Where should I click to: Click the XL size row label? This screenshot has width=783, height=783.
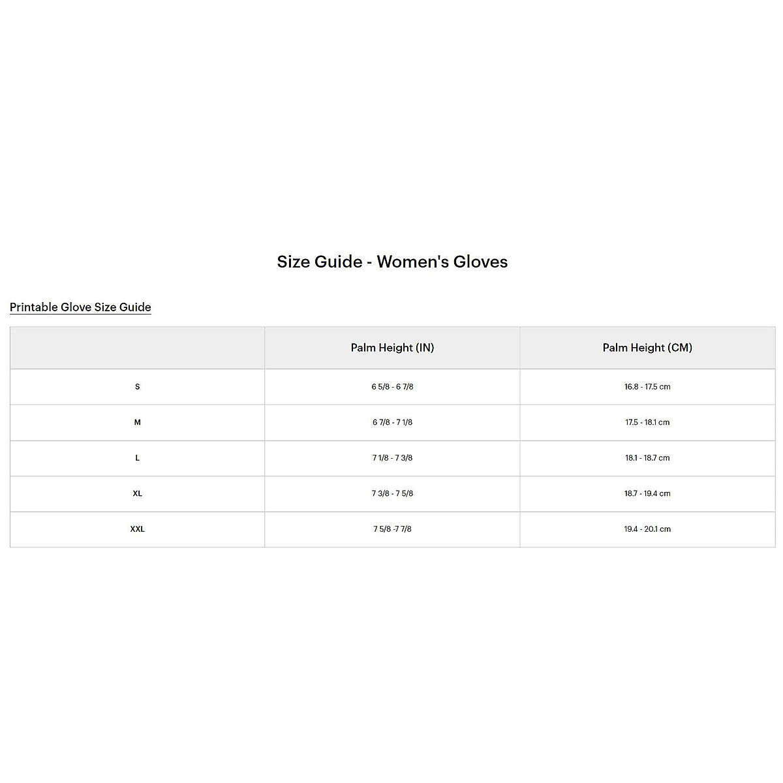[x=137, y=493]
